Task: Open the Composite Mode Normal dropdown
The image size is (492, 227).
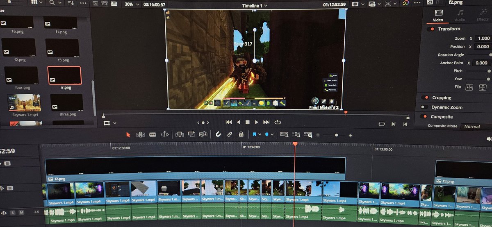Action: pos(476,127)
